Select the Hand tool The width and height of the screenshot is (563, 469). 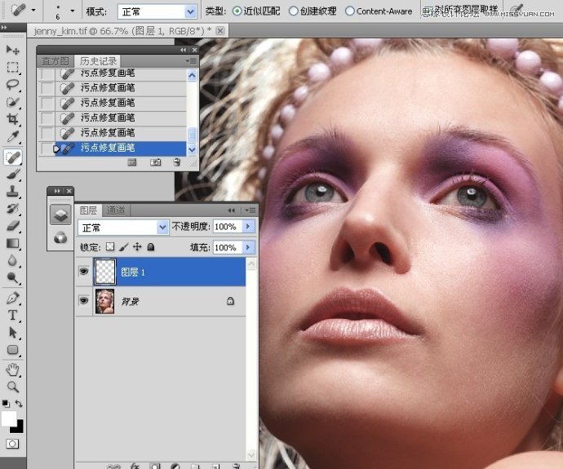(x=13, y=369)
